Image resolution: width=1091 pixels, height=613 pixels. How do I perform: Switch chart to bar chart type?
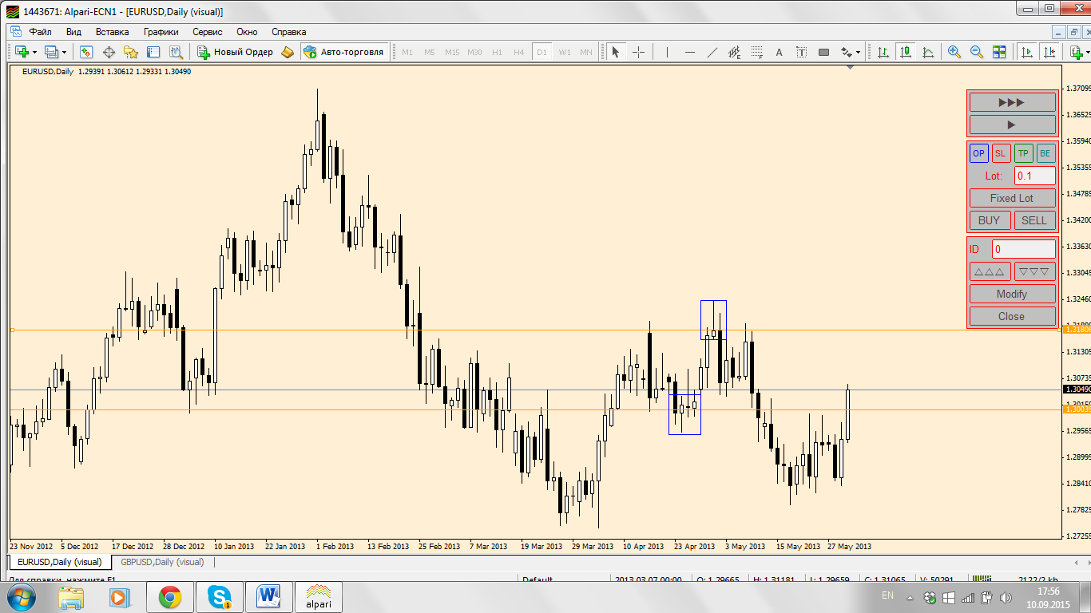click(883, 52)
